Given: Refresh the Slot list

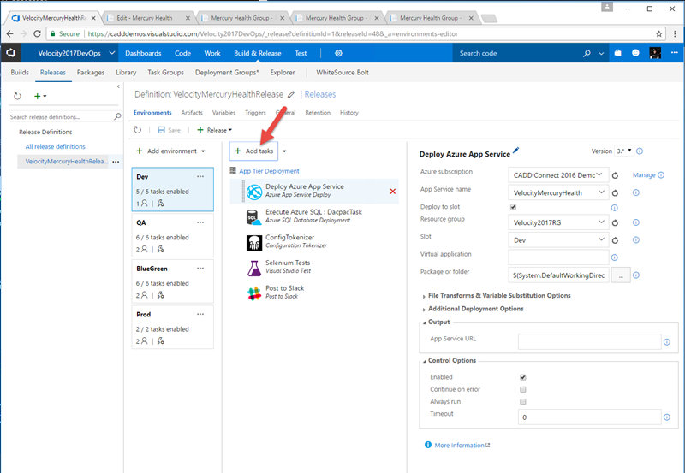Looking at the screenshot, I should click(615, 240).
